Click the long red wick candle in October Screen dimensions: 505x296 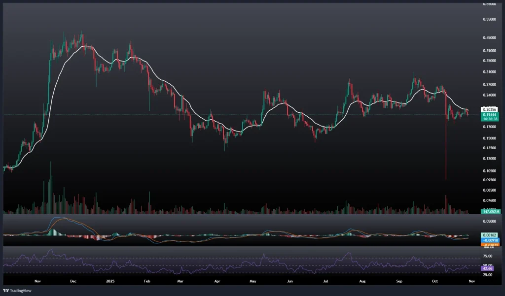pyautogui.click(x=445, y=148)
